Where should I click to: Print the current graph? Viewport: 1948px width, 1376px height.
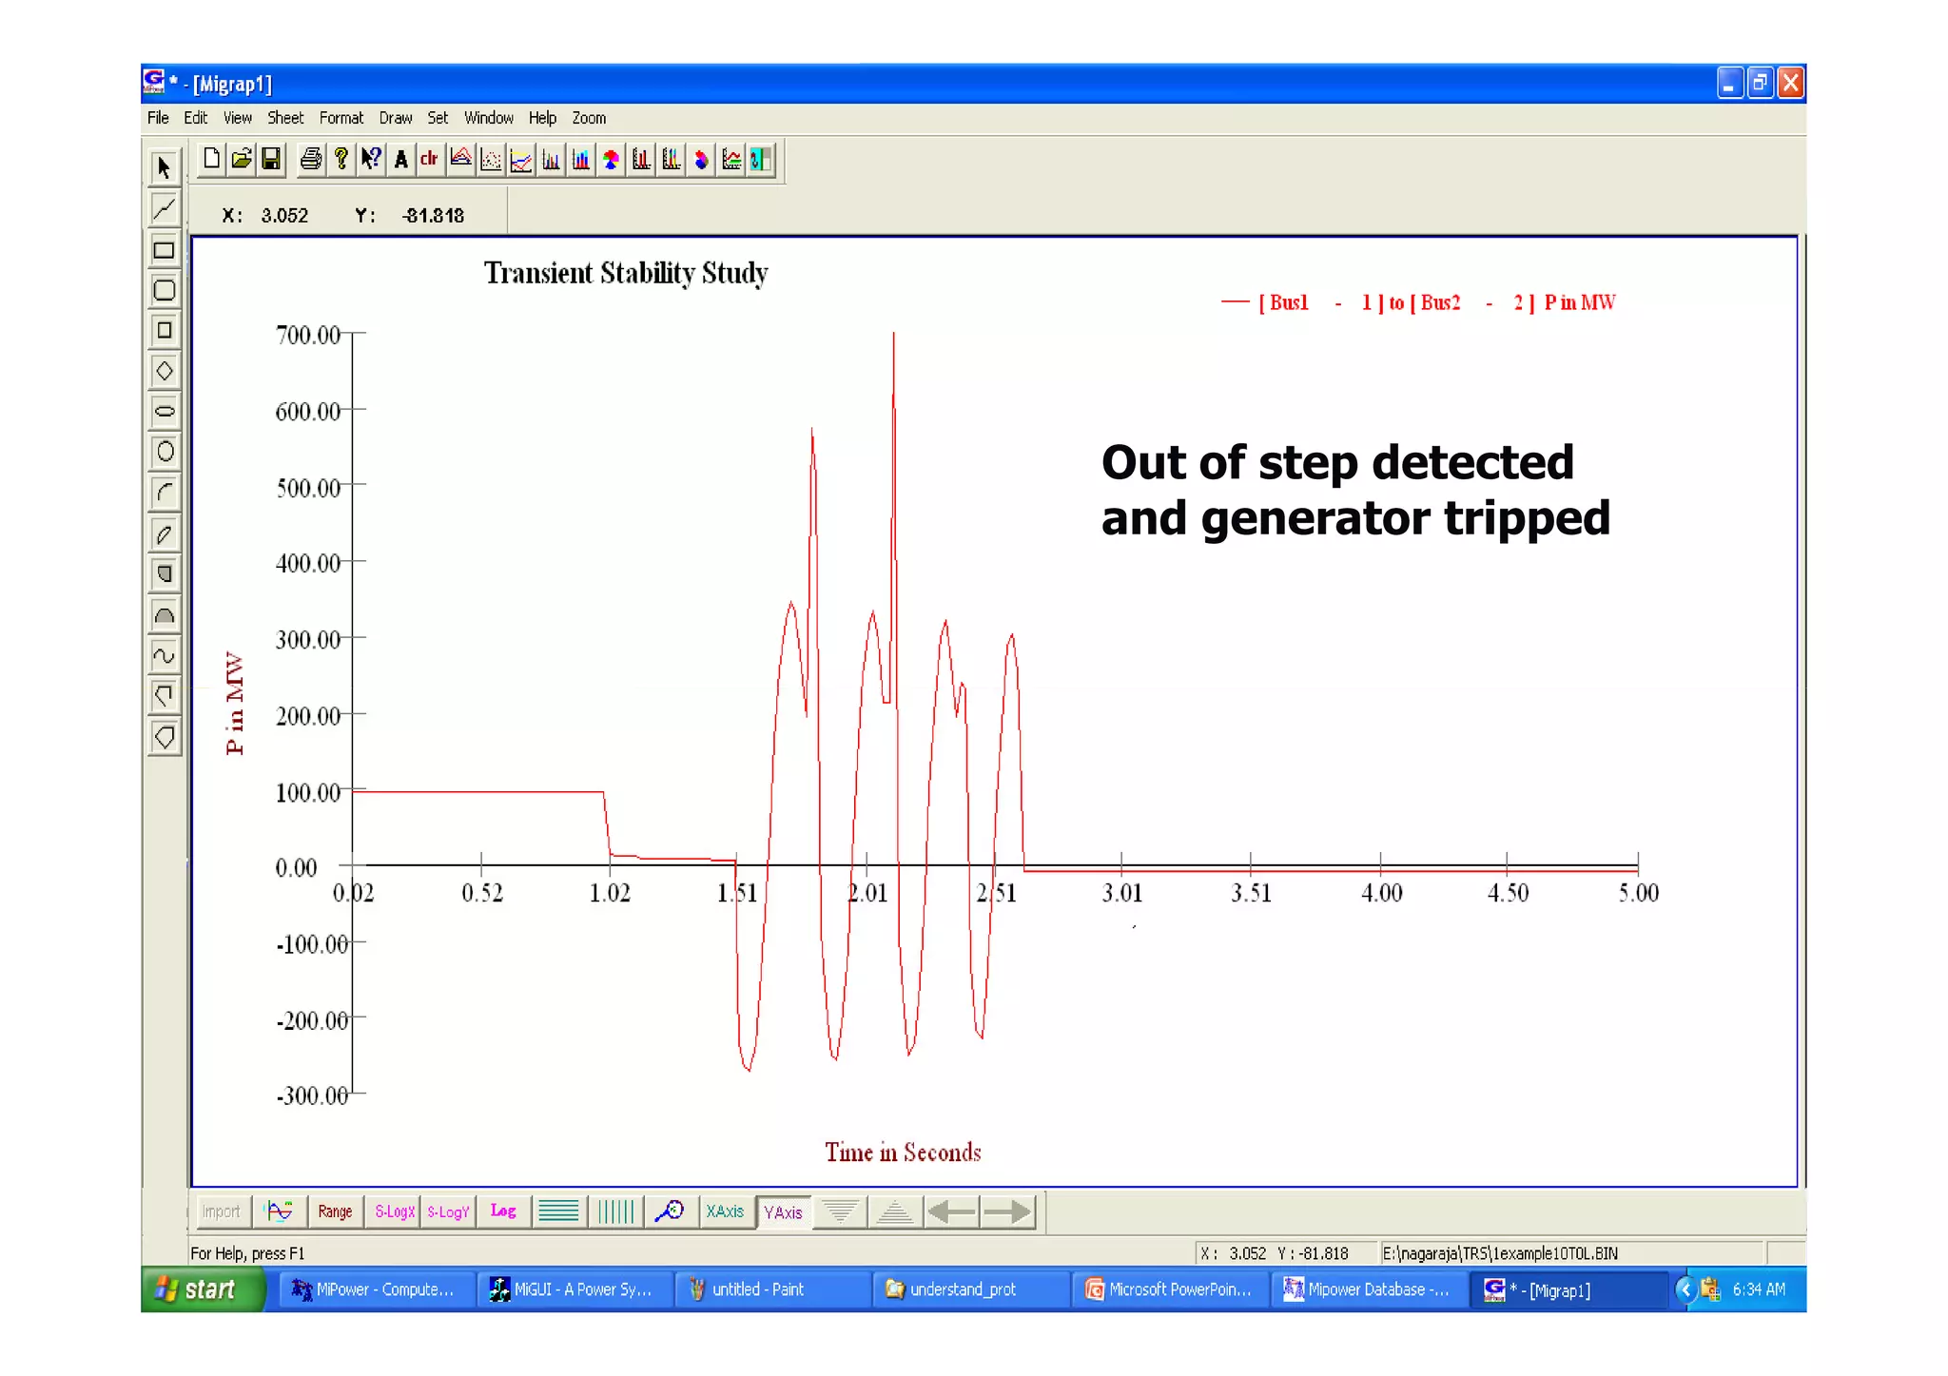[x=310, y=159]
